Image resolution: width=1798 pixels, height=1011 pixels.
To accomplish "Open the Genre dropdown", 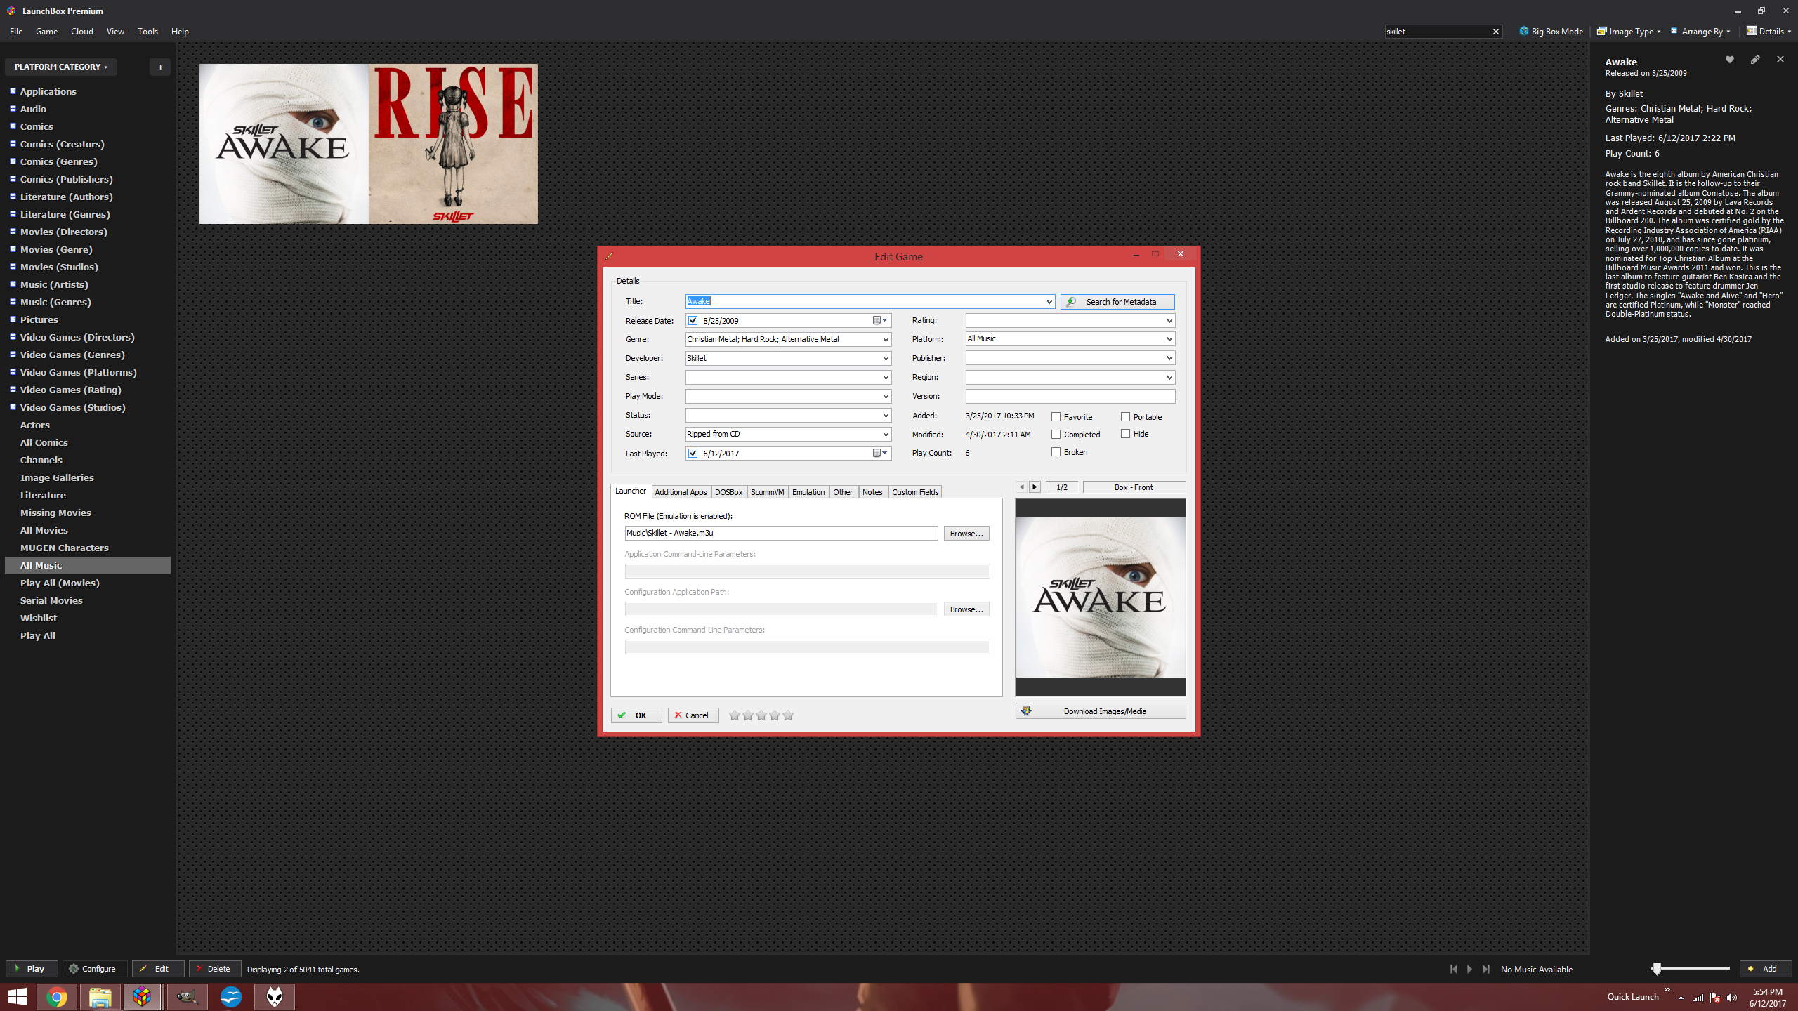I will (886, 340).
